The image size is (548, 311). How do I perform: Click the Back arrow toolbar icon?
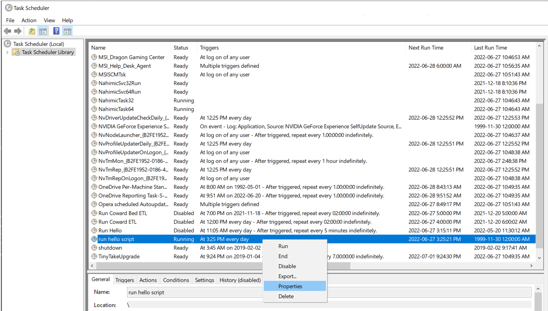[x=7, y=31]
